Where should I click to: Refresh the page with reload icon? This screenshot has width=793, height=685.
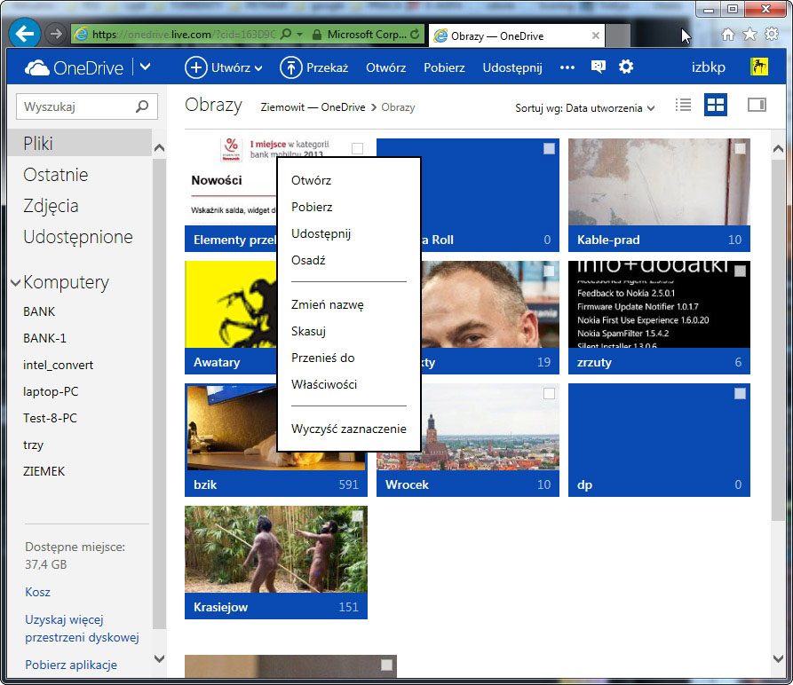click(416, 34)
